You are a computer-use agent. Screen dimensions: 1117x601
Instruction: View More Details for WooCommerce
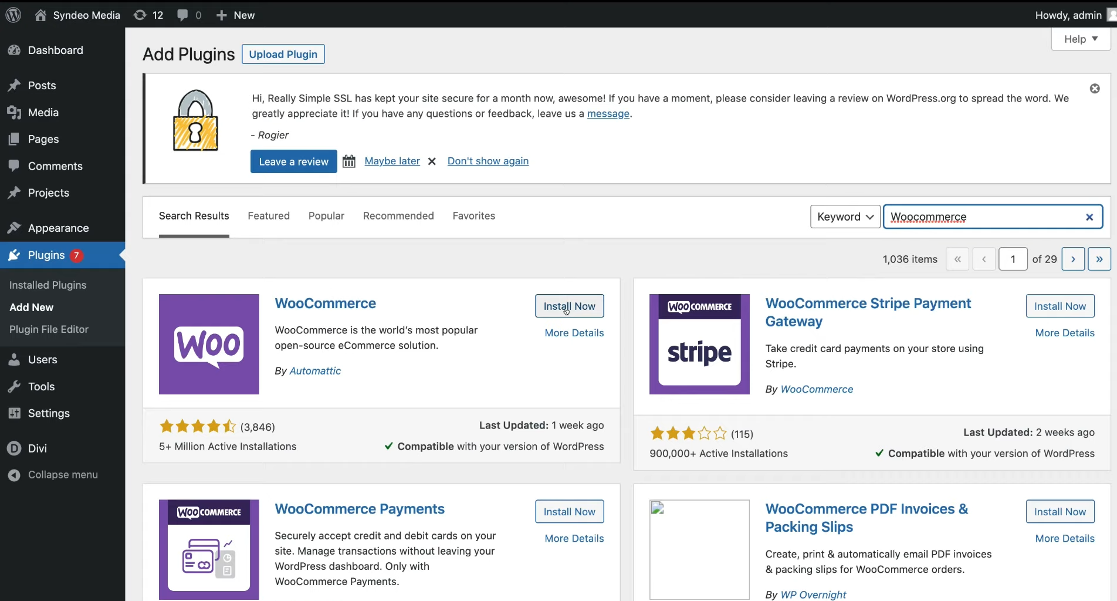coord(574,333)
